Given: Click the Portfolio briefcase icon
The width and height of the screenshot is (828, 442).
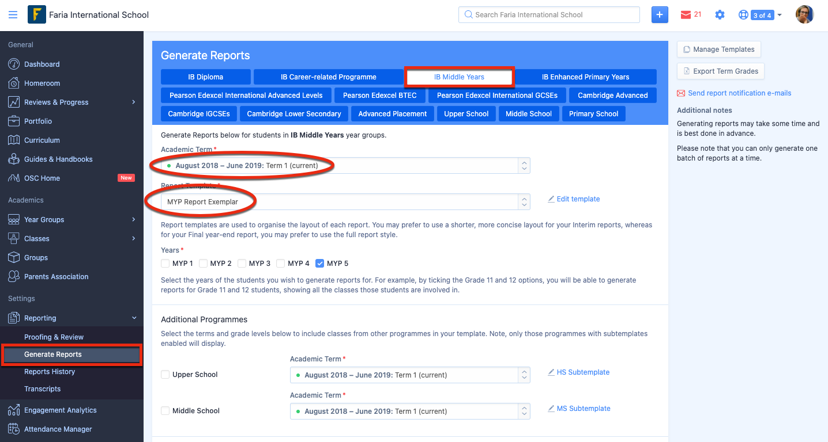Looking at the screenshot, I should pos(14,121).
